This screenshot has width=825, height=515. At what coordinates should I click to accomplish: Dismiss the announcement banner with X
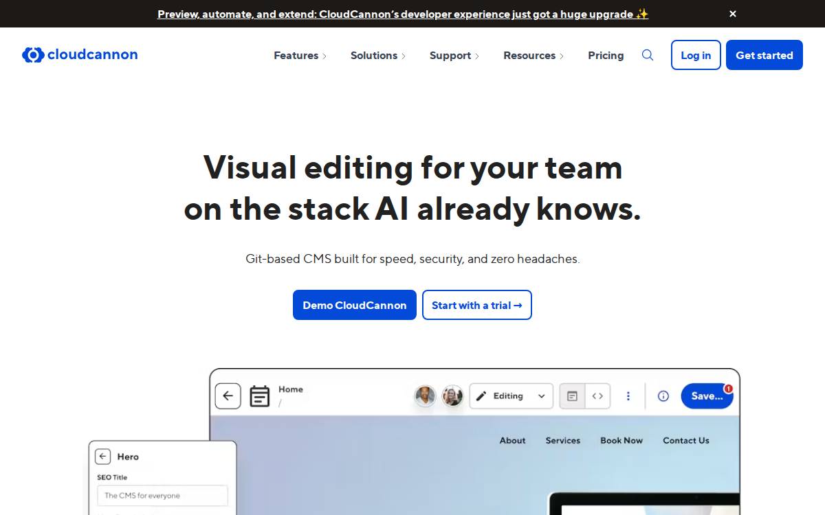click(x=733, y=14)
